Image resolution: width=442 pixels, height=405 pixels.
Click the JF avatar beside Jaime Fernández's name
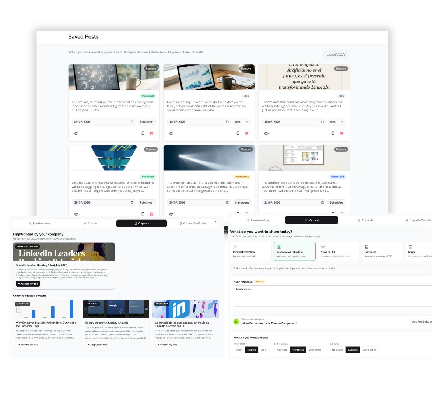236,321
